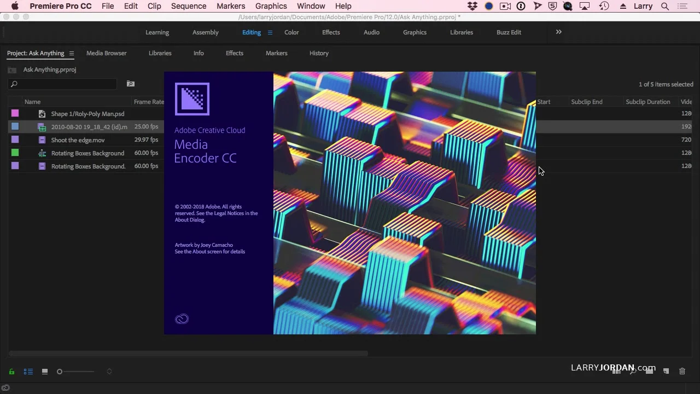Image resolution: width=700 pixels, height=394 pixels.
Task: Open the Project panel hamburger menu
Action: pyautogui.click(x=71, y=53)
